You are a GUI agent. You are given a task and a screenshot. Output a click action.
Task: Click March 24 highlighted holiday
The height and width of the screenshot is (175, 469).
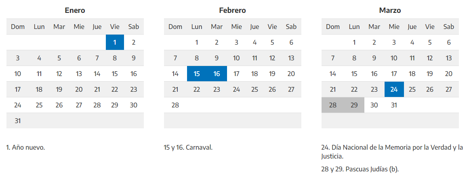394,89
